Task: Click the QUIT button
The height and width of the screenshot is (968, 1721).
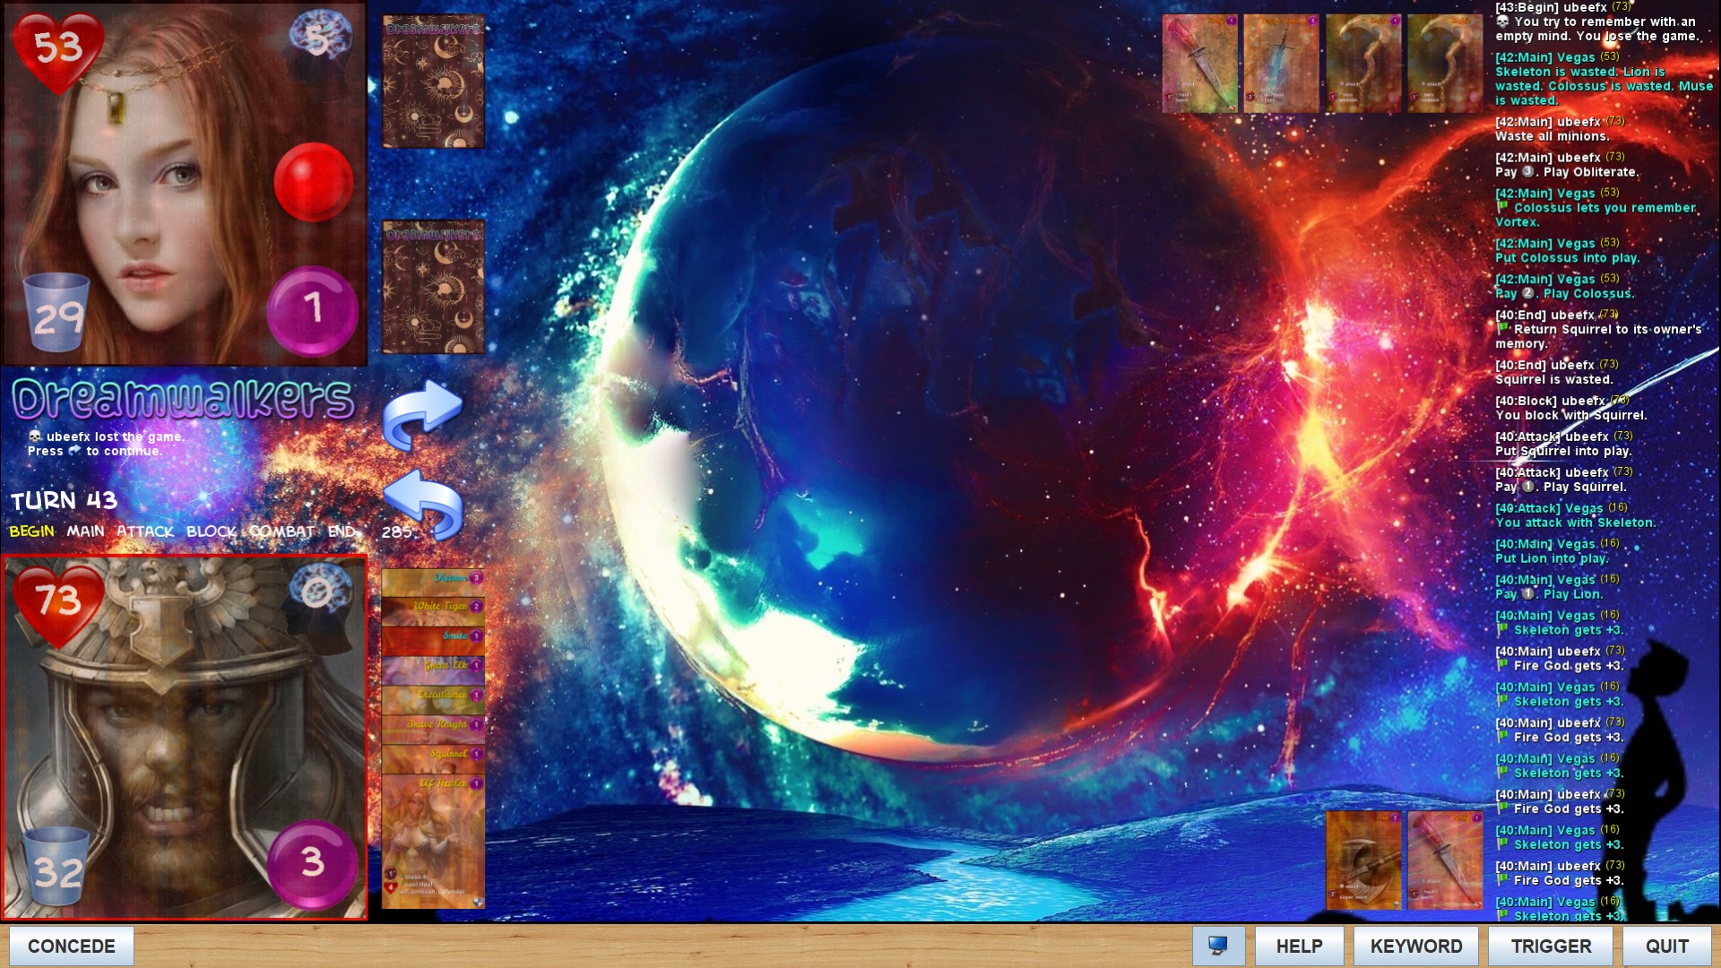Action: click(x=1666, y=946)
